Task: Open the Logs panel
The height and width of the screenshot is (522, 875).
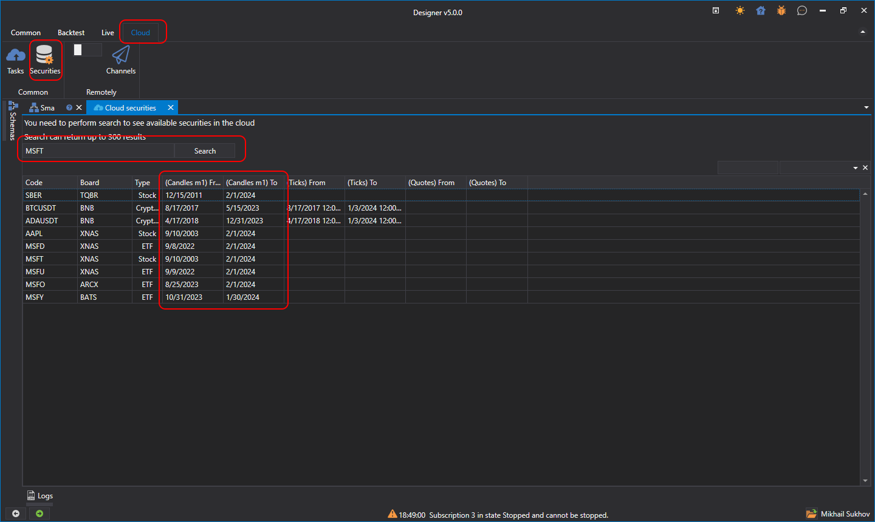Action: (39, 496)
